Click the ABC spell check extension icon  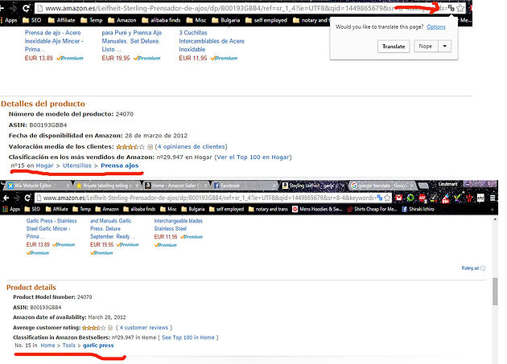click(480, 198)
